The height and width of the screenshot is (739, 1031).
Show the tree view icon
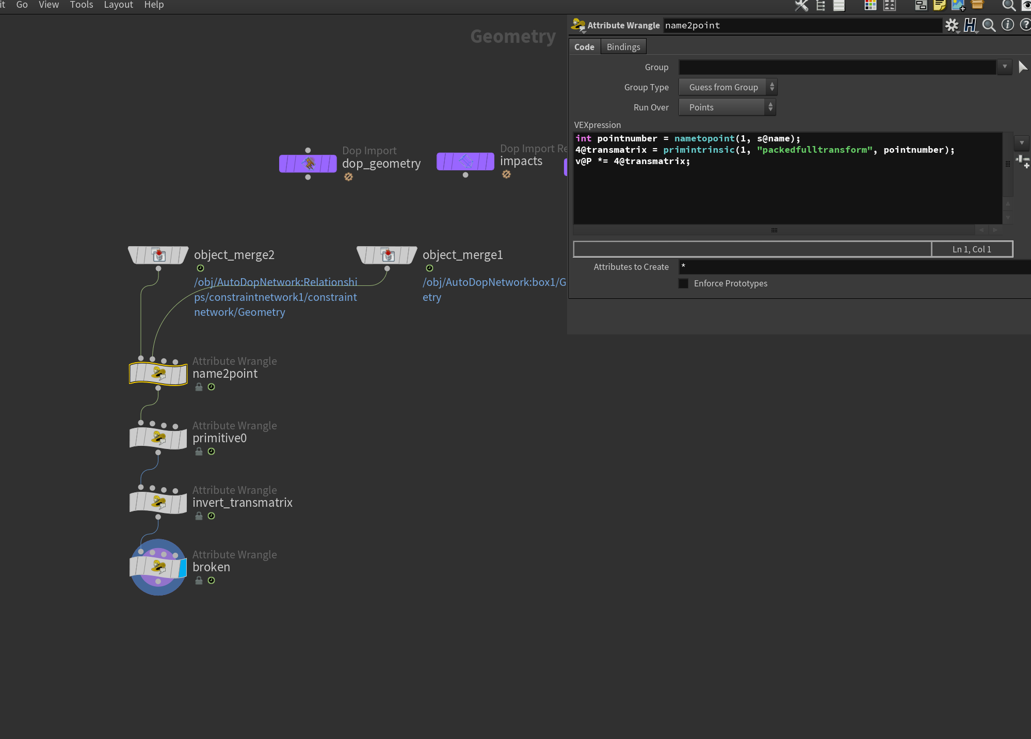(x=820, y=6)
